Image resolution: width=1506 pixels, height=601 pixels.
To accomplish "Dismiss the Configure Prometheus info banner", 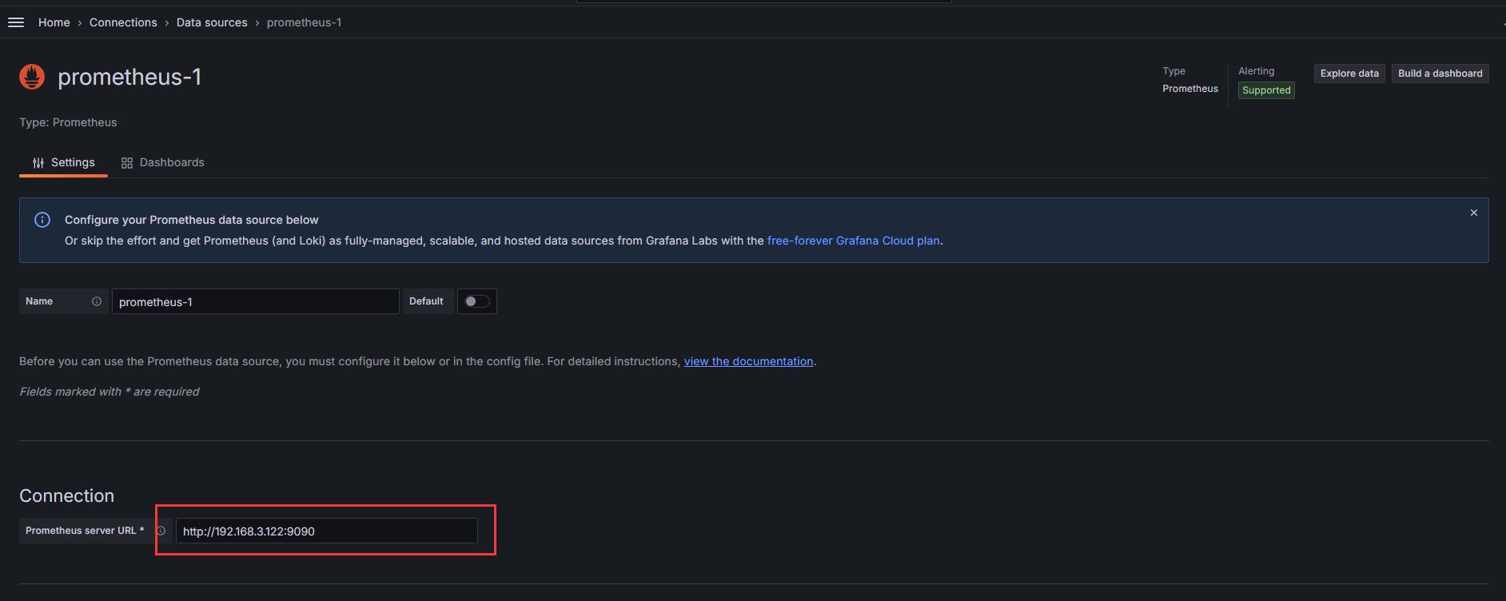I will click(x=1473, y=213).
